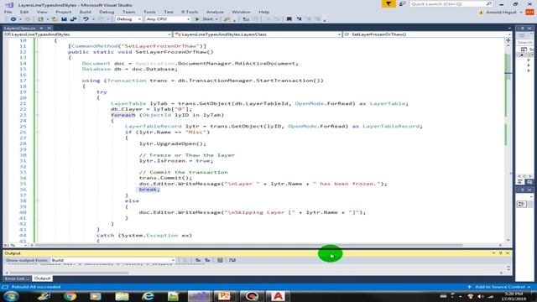Screen dimensions: 537x302
Task: Click the Save icon in the toolbar
Action: (64, 19)
